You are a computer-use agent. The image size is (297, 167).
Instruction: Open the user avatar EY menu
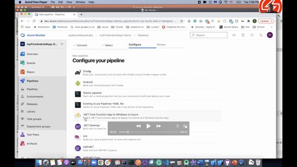(270, 35)
